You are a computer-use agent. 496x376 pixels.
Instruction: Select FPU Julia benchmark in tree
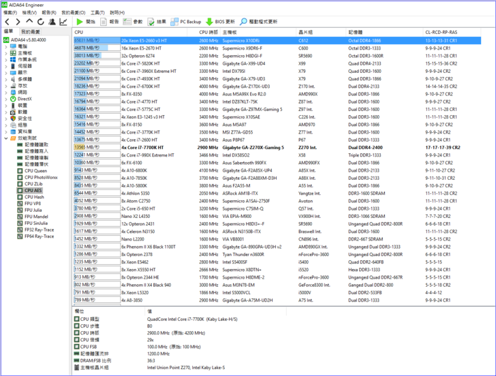click(x=34, y=210)
